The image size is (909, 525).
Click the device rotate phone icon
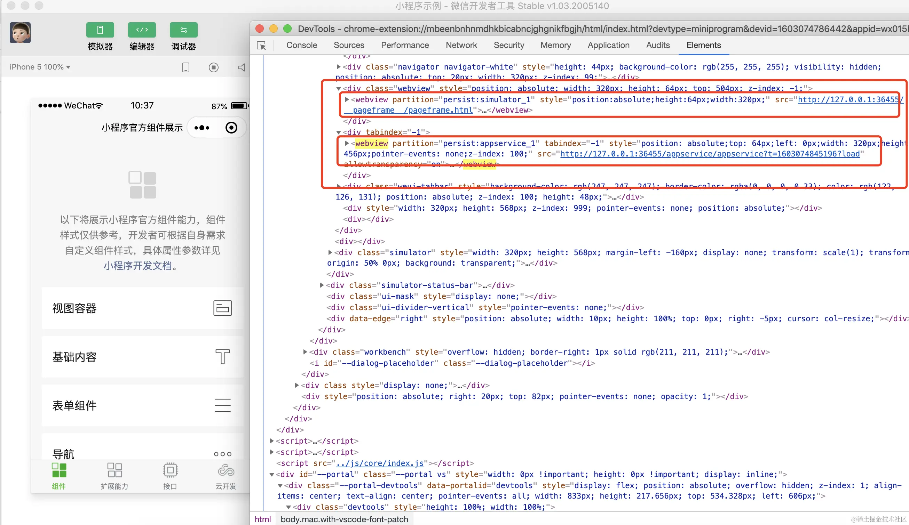[186, 67]
